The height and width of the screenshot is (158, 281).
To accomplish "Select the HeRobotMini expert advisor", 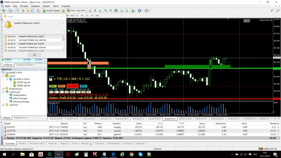I will (19, 95).
